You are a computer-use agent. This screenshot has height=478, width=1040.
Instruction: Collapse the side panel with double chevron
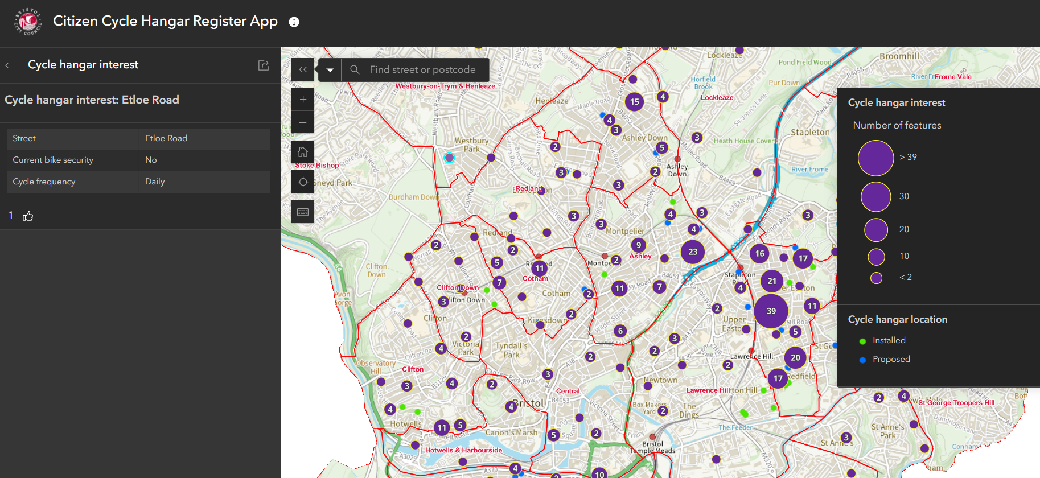click(303, 69)
